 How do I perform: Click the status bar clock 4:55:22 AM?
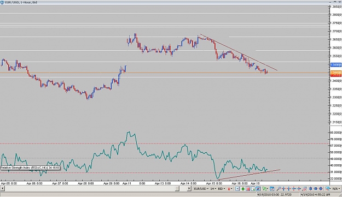pos(315,195)
